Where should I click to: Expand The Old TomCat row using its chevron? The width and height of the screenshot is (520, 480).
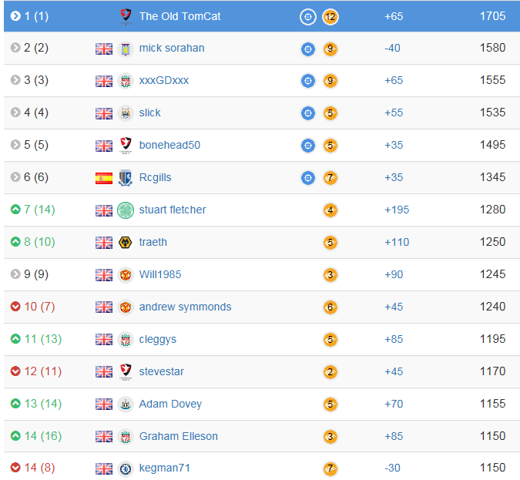(x=15, y=15)
